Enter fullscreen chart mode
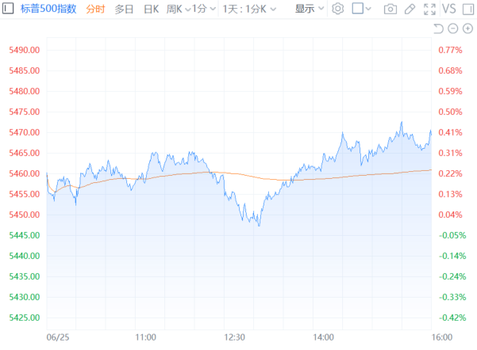The width and height of the screenshot is (477, 350). pyautogui.click(x=429, y=9)
